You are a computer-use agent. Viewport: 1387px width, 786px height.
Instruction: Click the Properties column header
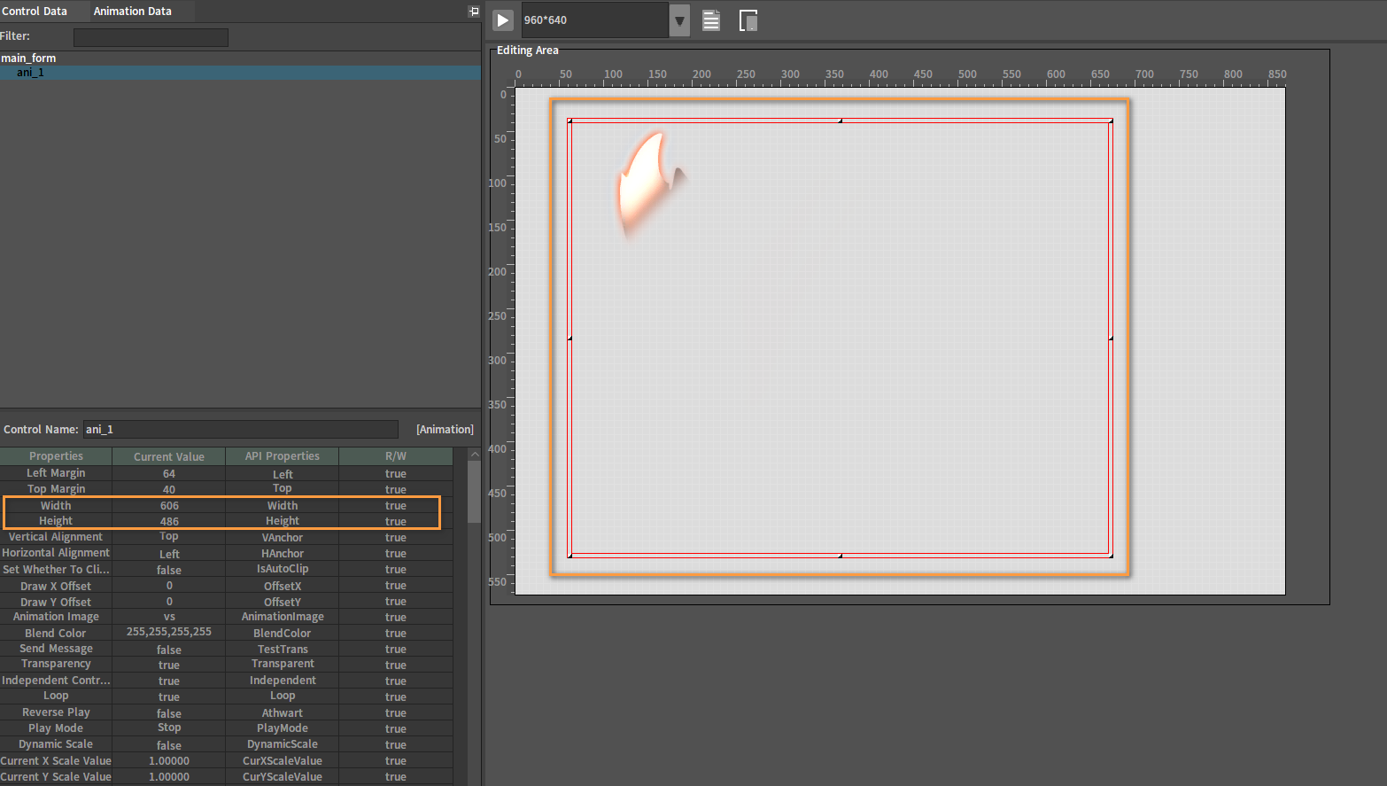tap(56, 456)
